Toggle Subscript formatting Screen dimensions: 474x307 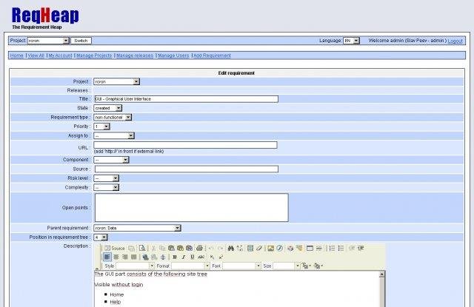coord(212,257)
